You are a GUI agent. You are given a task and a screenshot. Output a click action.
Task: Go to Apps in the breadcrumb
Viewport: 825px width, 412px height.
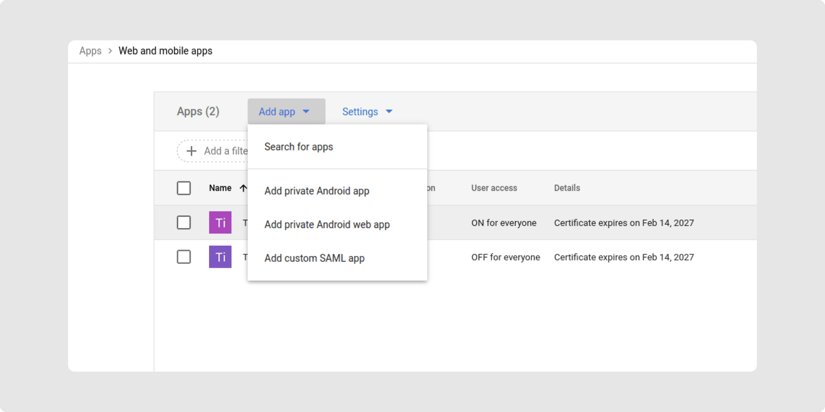coord(90,51)
